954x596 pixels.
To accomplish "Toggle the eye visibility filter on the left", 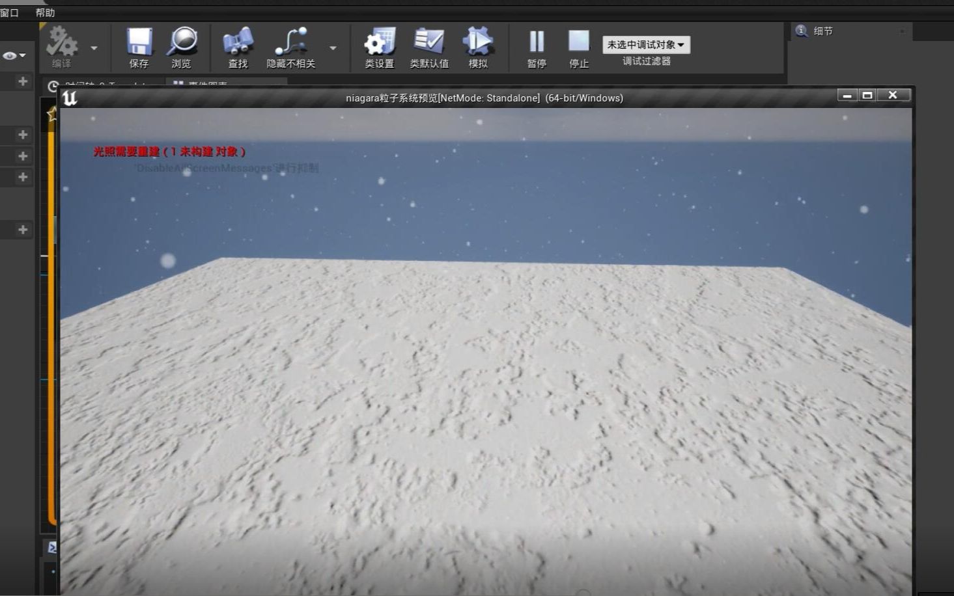I will click(x=9, y=56).
